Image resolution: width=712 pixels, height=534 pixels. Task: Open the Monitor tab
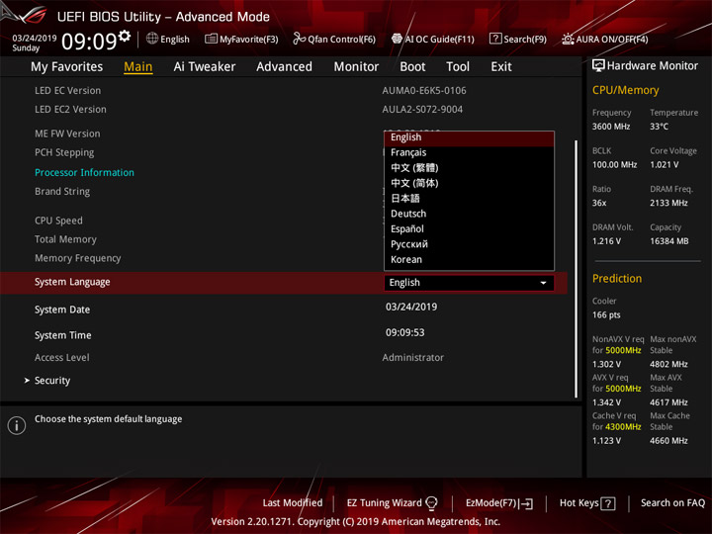[356, 67]
